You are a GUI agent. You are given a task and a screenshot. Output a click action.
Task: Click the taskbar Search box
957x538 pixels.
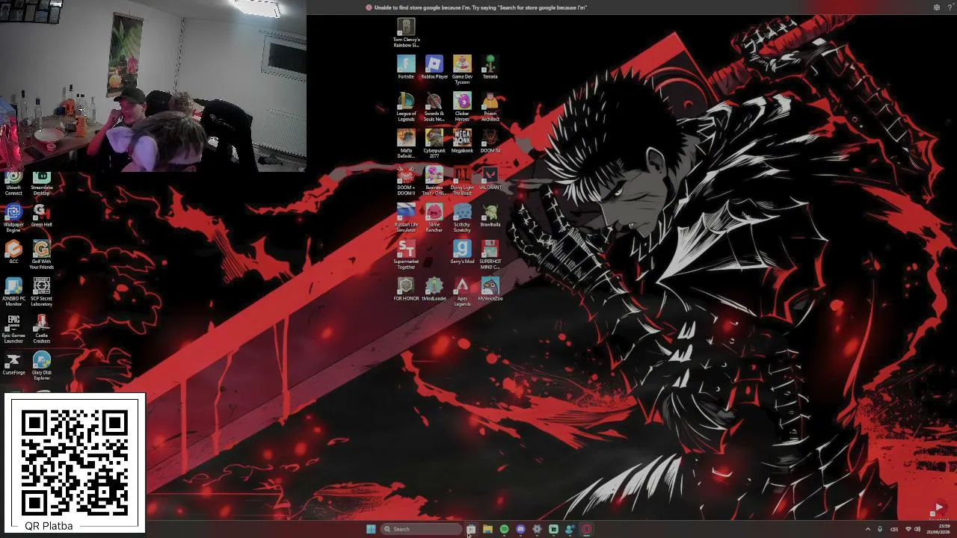coord(421,529)
